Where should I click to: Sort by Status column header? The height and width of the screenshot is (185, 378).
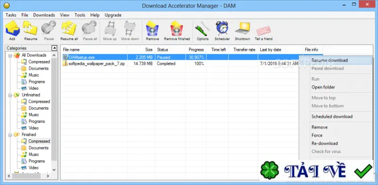(170, 50)
